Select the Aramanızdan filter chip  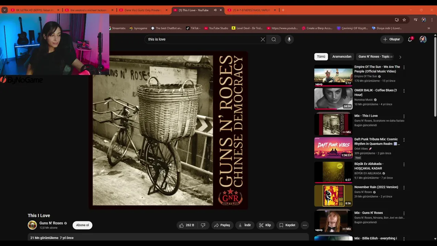[x=342, y=57]
